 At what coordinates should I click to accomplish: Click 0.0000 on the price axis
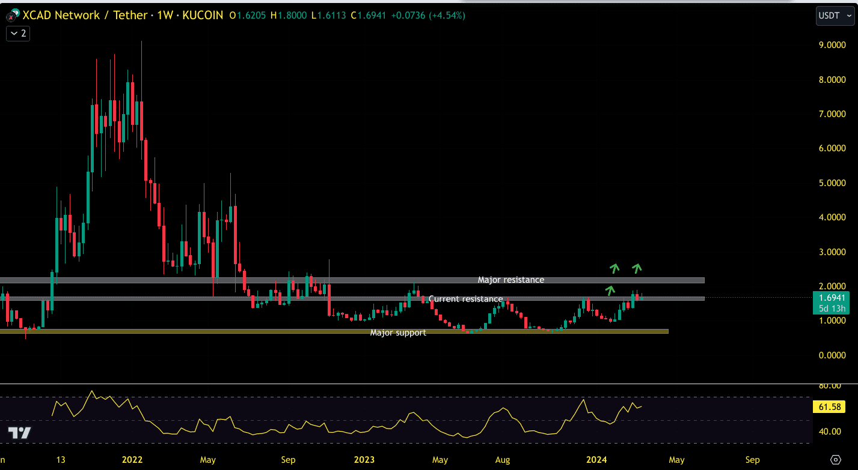click(832, 355)
